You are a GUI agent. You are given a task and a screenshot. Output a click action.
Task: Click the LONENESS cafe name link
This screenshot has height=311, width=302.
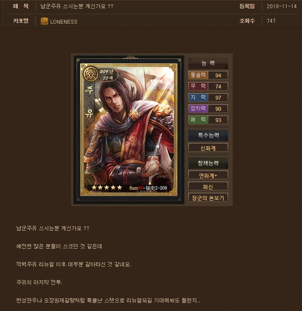[64, 21]
